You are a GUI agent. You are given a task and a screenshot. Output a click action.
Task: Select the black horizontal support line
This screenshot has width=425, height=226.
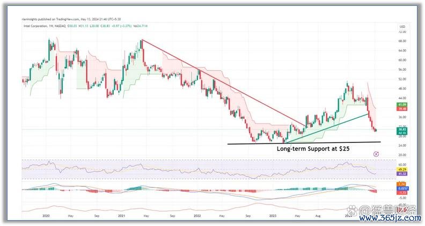click(252, 144)
